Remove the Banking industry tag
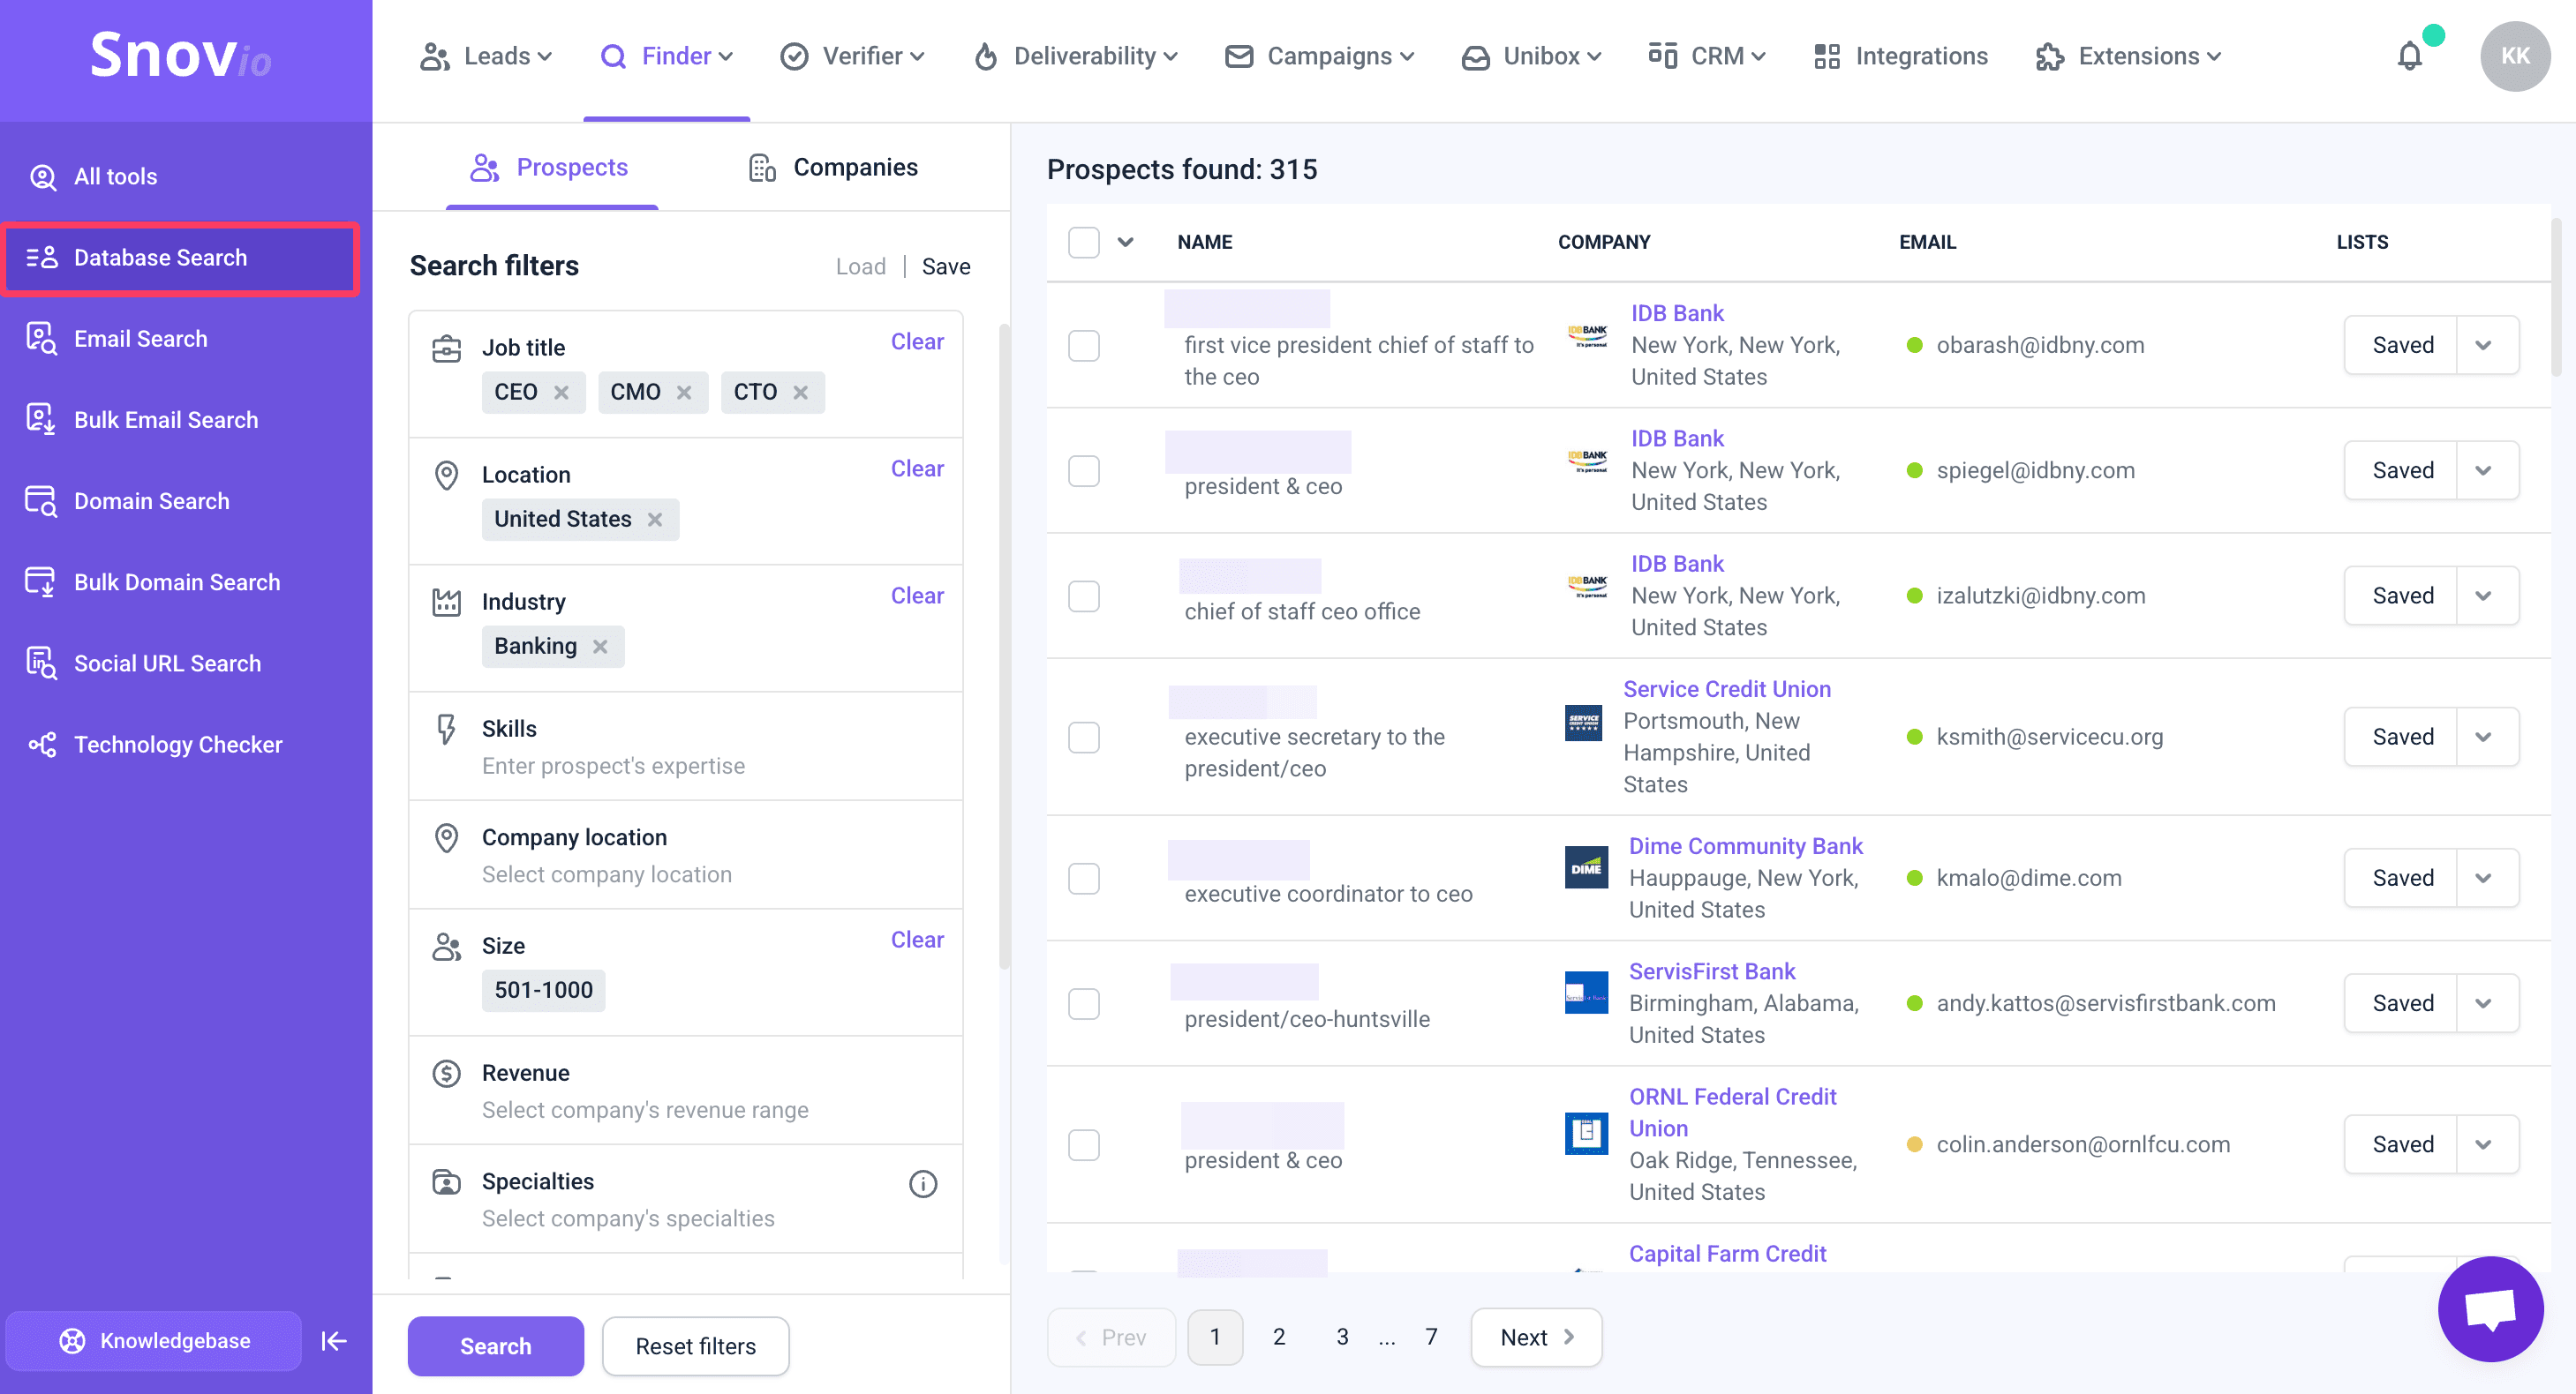This screenshot has width=2576, height=1394. (x=600, y=647)
